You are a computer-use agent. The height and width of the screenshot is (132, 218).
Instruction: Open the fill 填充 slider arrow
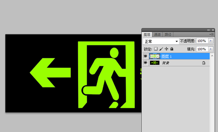211,49
